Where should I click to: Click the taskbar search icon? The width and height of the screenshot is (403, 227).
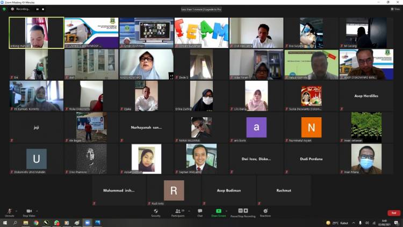(15, 223)
